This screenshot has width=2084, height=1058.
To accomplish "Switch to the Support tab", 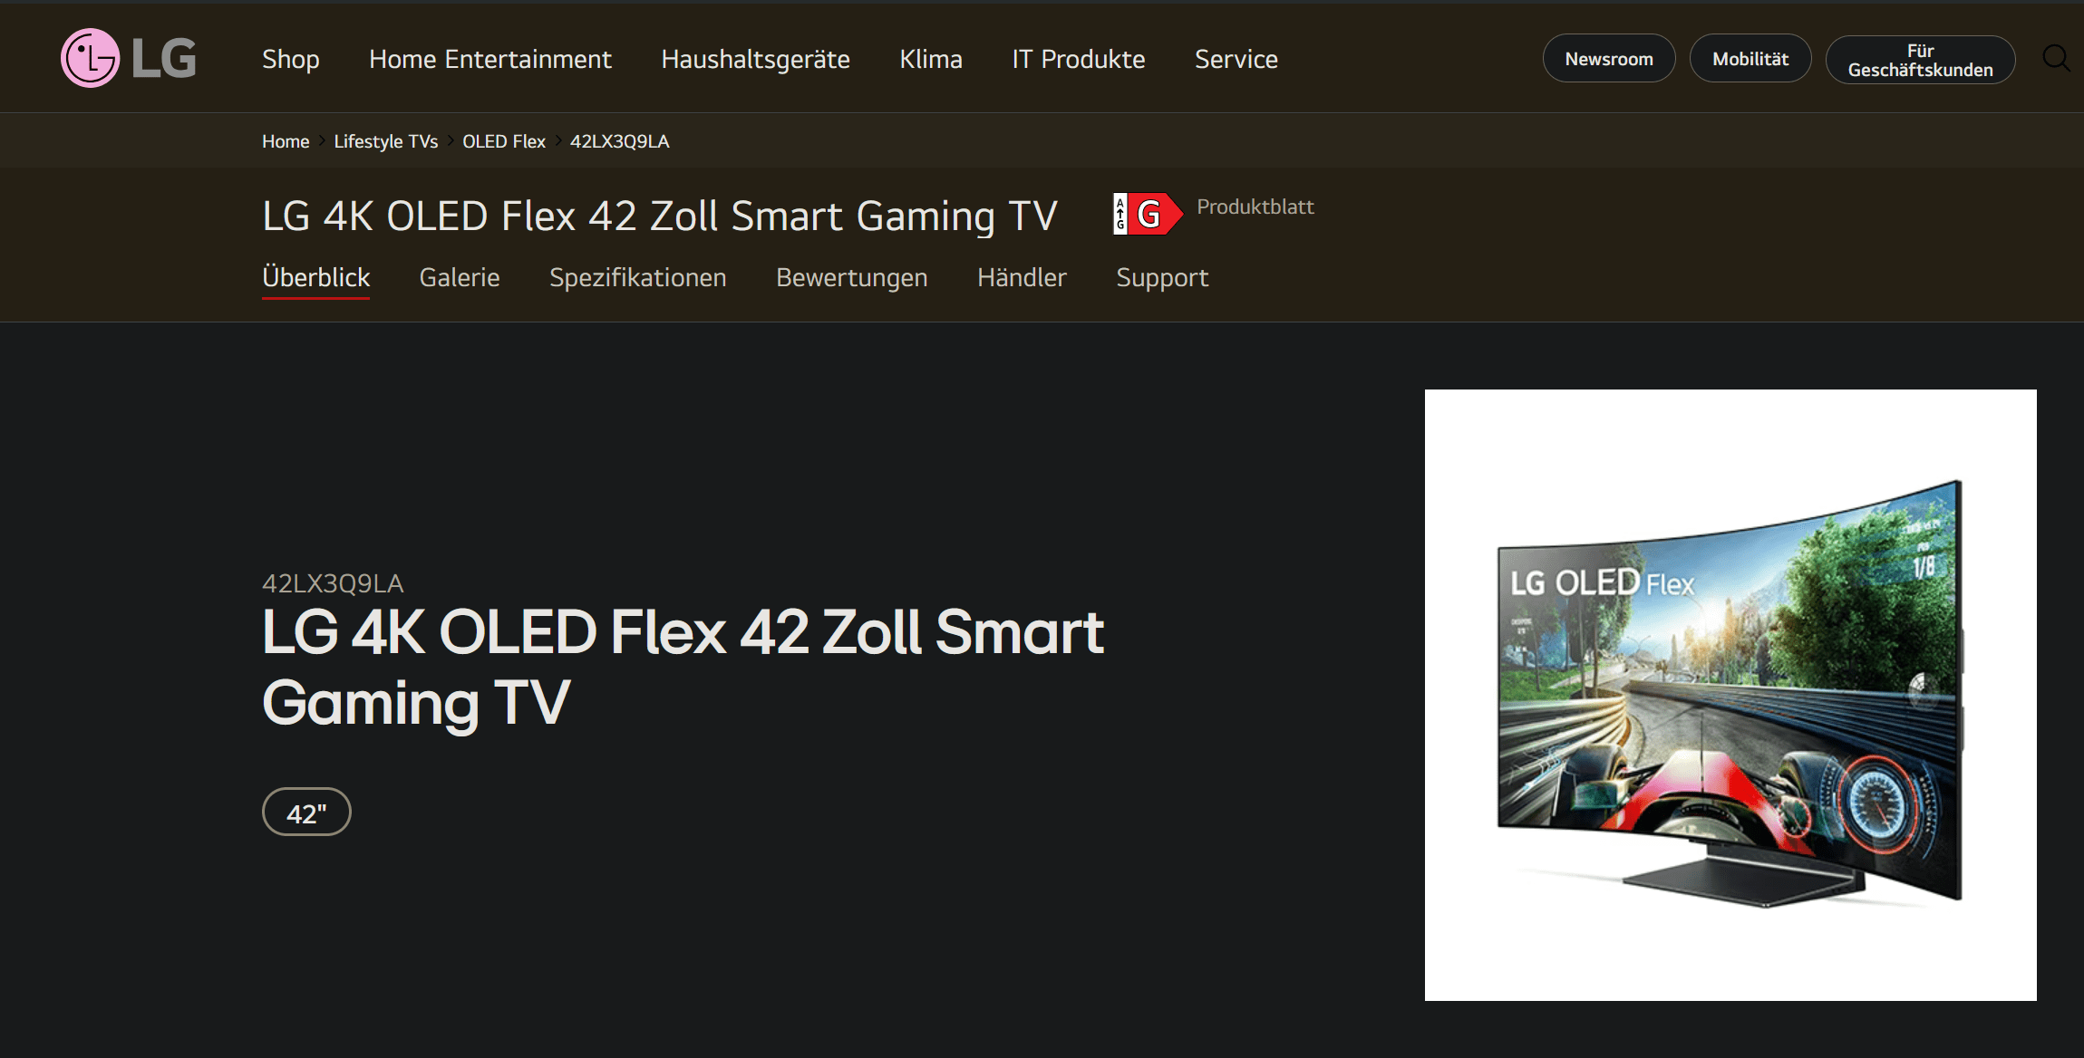I will (1162, 277).
